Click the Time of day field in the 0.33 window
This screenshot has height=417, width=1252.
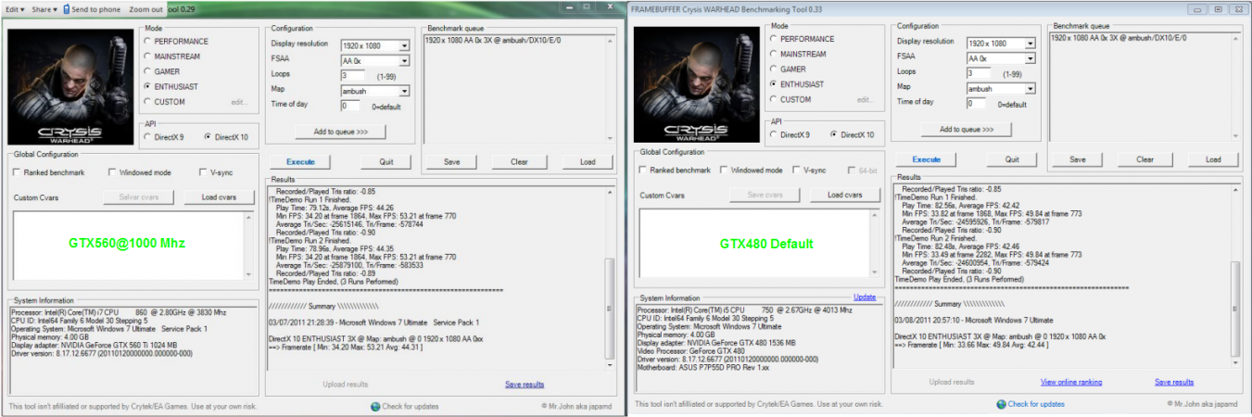click(x=977, y=103)
